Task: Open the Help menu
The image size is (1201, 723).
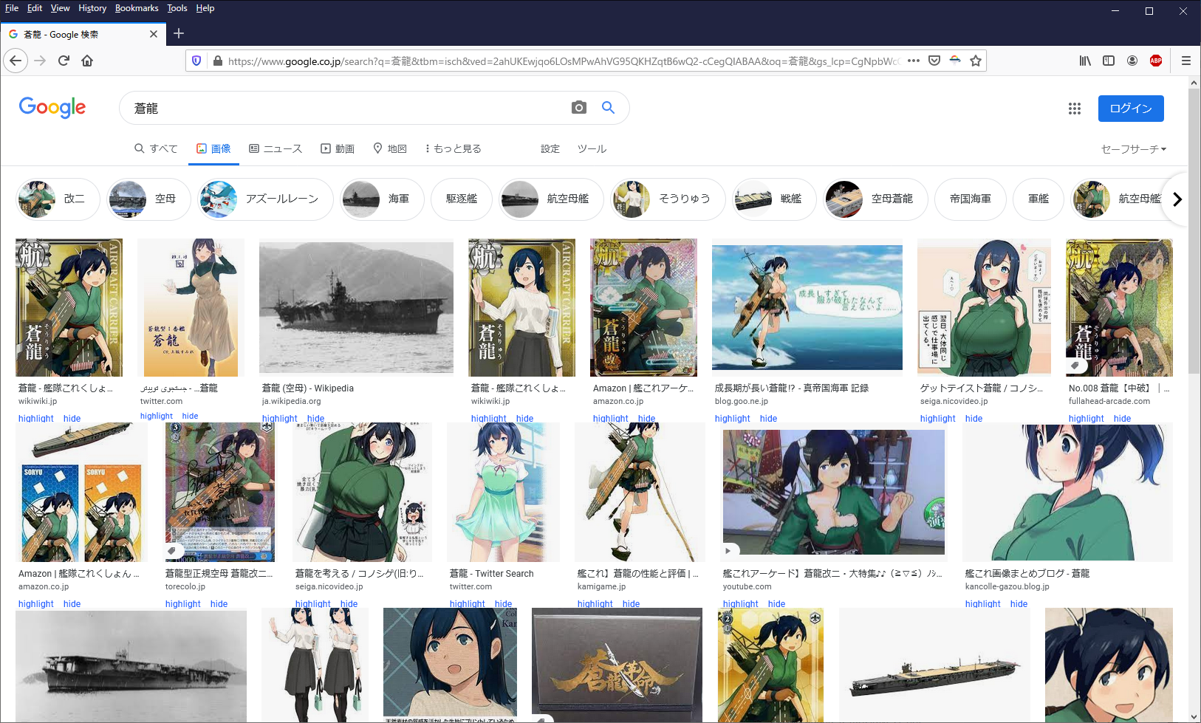Action: point(205,8)
